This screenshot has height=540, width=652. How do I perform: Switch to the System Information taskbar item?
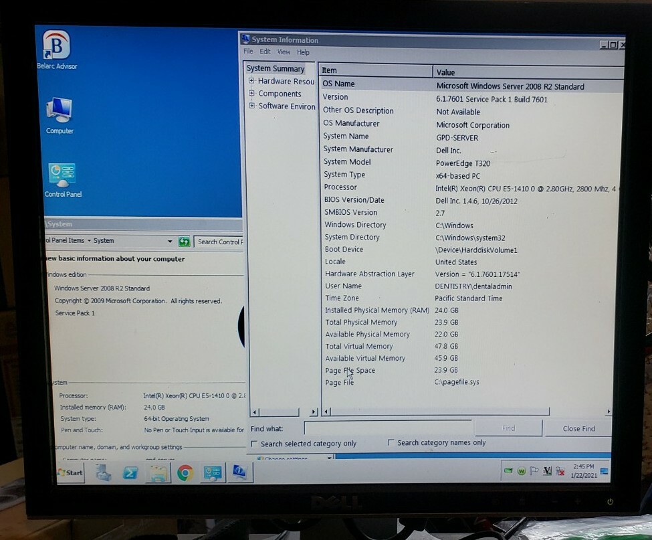pos(239,472)
